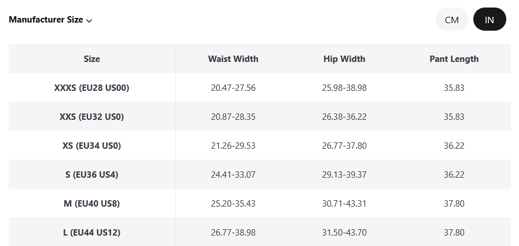519x246 pixels.
Task: Select the XS (EU34 US0) row label
Action: pyautogui.click(x=91, y=146)
